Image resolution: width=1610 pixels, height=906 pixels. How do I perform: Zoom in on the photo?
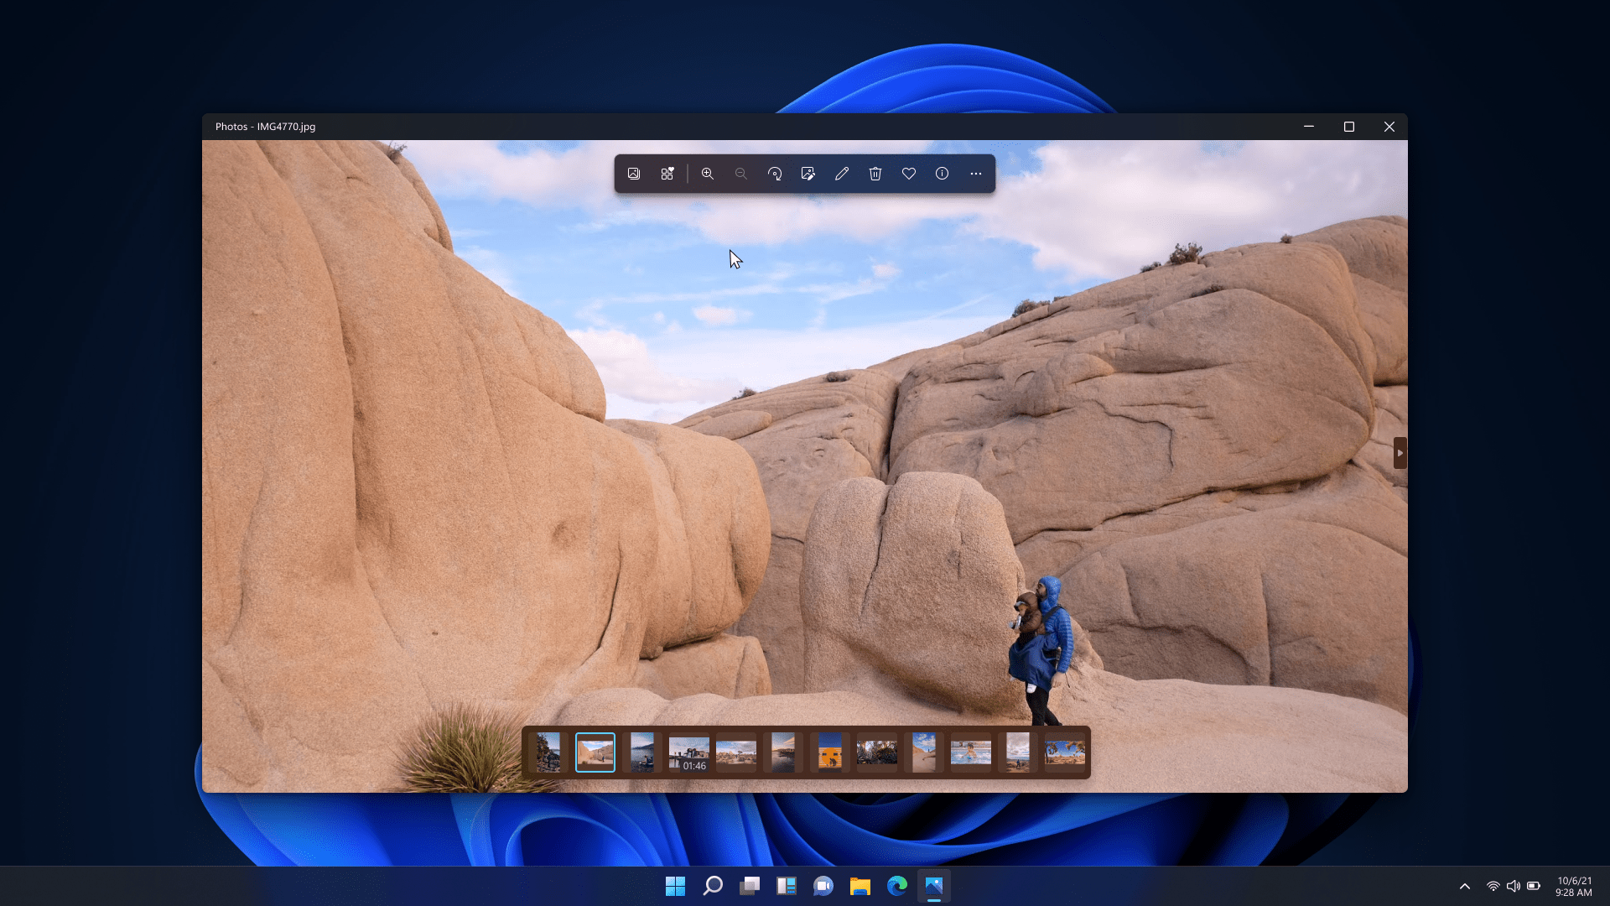pos(708,174)
